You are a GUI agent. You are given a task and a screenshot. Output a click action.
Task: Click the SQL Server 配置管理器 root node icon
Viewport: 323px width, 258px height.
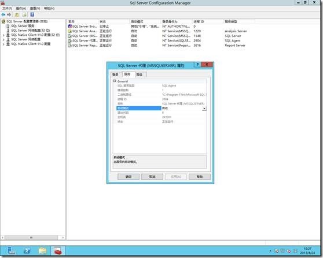click(3, 21)
